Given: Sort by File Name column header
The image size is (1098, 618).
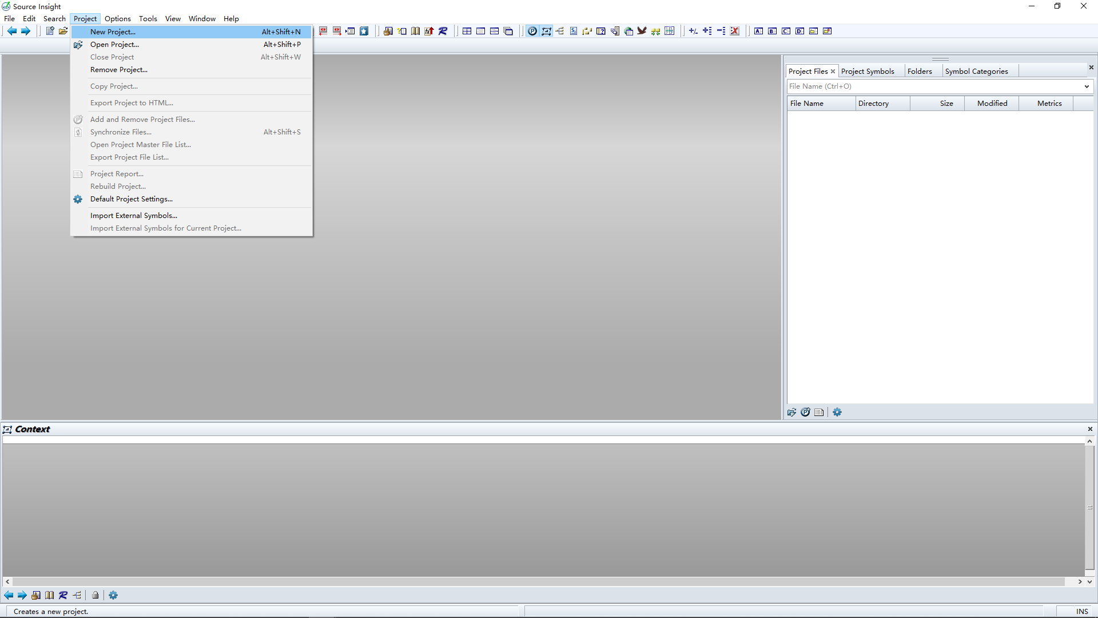Looking at the screenshot, I should [821, 104].
